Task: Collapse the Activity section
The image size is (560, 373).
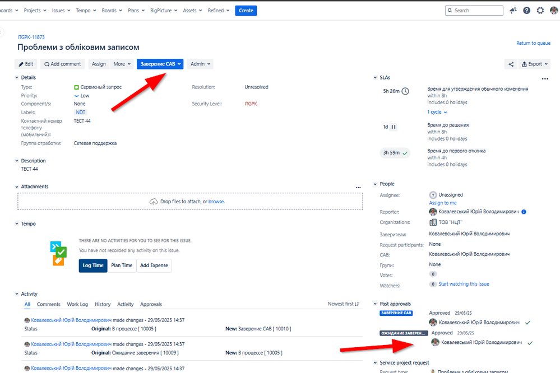Action: click(x=16, y=294)
